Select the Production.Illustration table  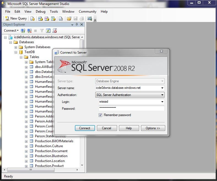coord(51,156)
